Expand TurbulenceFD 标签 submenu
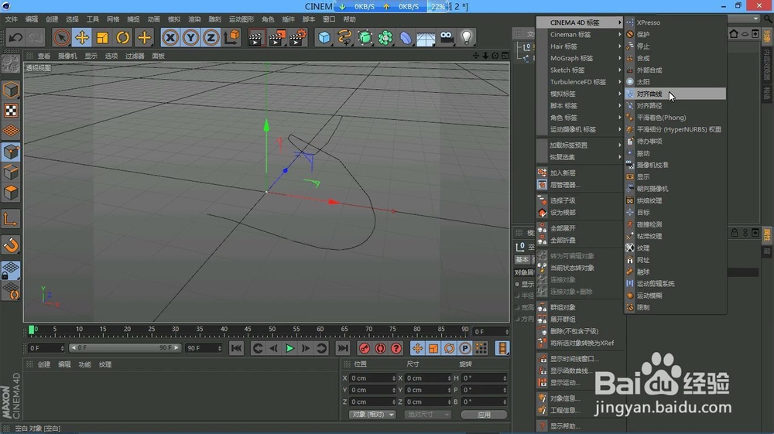The width and height of the screenshot is (774, 434). tap(580, 82)
